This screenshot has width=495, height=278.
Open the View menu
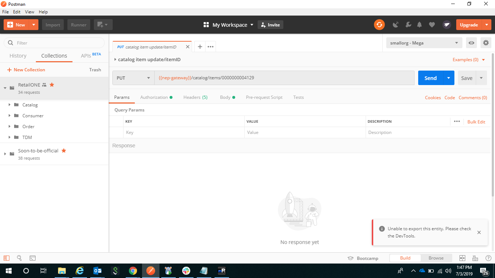coord(29,12)
